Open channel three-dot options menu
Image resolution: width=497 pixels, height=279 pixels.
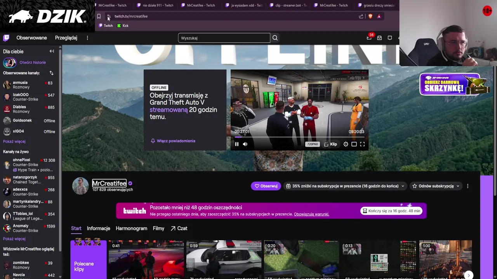[467, 186]
